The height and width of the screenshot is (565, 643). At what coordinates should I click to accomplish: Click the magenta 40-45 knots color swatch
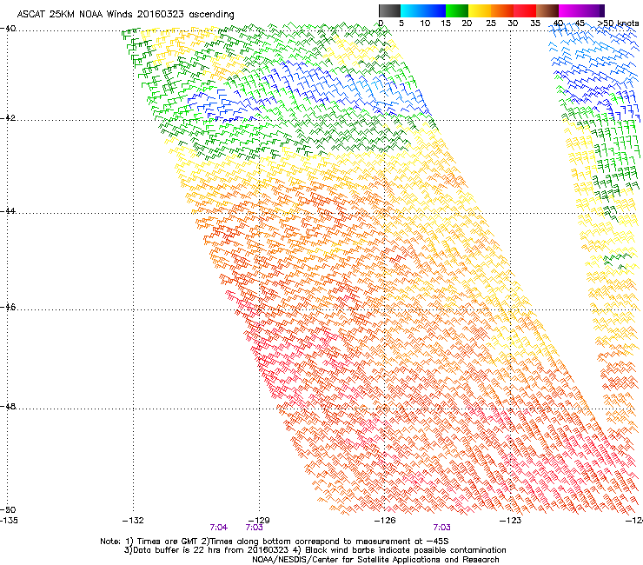coord(570,10)
